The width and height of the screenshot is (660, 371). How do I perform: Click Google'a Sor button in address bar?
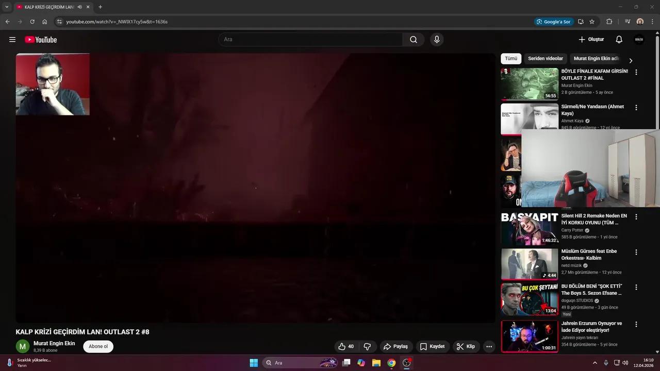[x=553, y=22]
